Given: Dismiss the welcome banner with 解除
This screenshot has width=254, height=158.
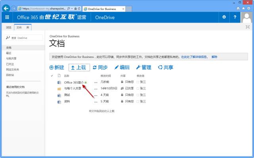Looking at the screenshot, I should click(x=214, y=57).
